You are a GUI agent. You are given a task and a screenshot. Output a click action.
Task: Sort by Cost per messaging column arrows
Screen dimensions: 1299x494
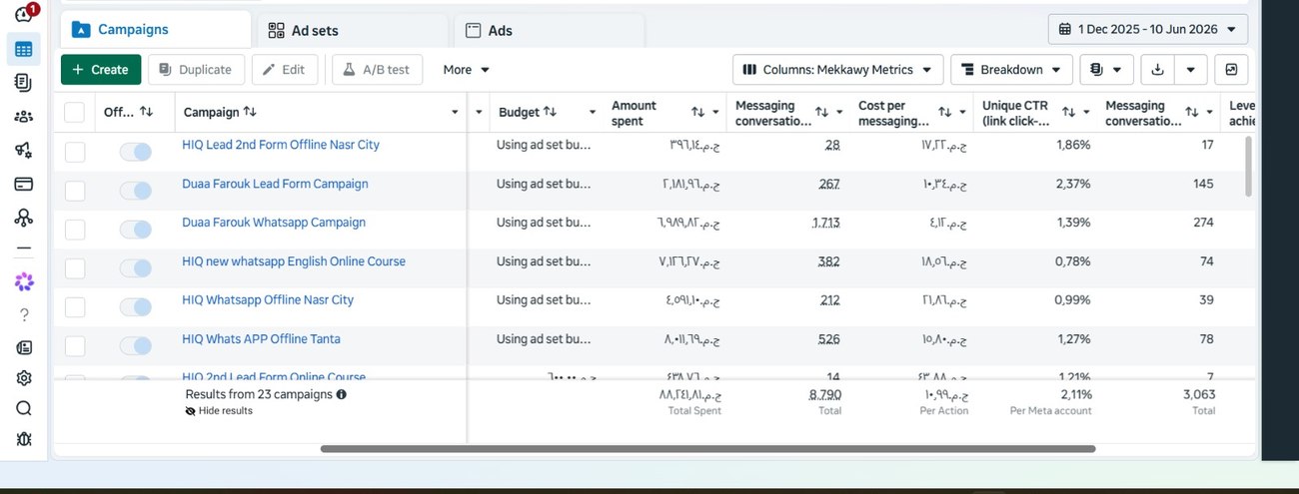[944, 113]
